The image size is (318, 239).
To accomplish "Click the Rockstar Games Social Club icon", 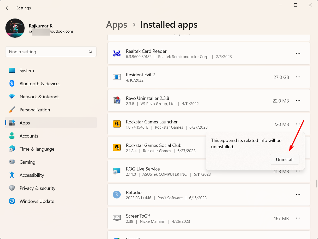I will tap(117, 147).
